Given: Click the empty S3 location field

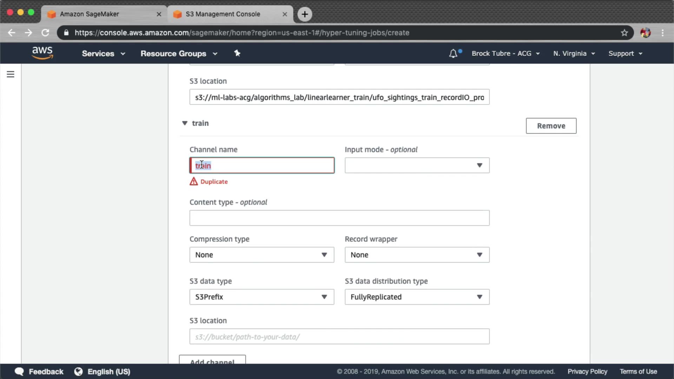Looking at the screenshot, I should click(x=339, y=337).
